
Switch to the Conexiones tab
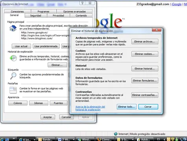[x=17, y=11]
